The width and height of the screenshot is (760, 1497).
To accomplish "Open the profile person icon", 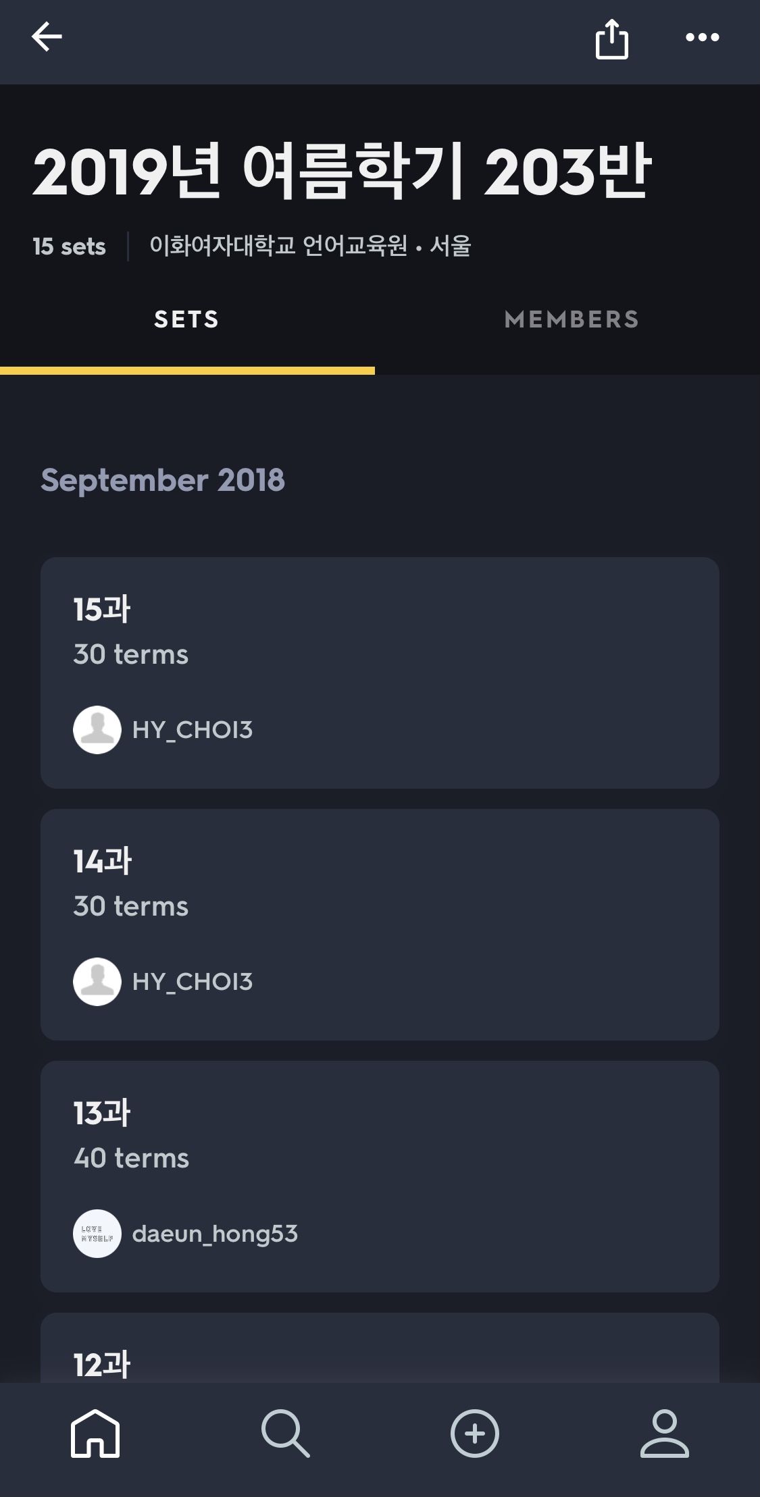I will pos(664,1433).
